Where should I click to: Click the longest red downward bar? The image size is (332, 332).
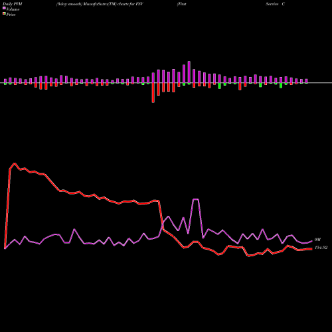pos(153,93)
